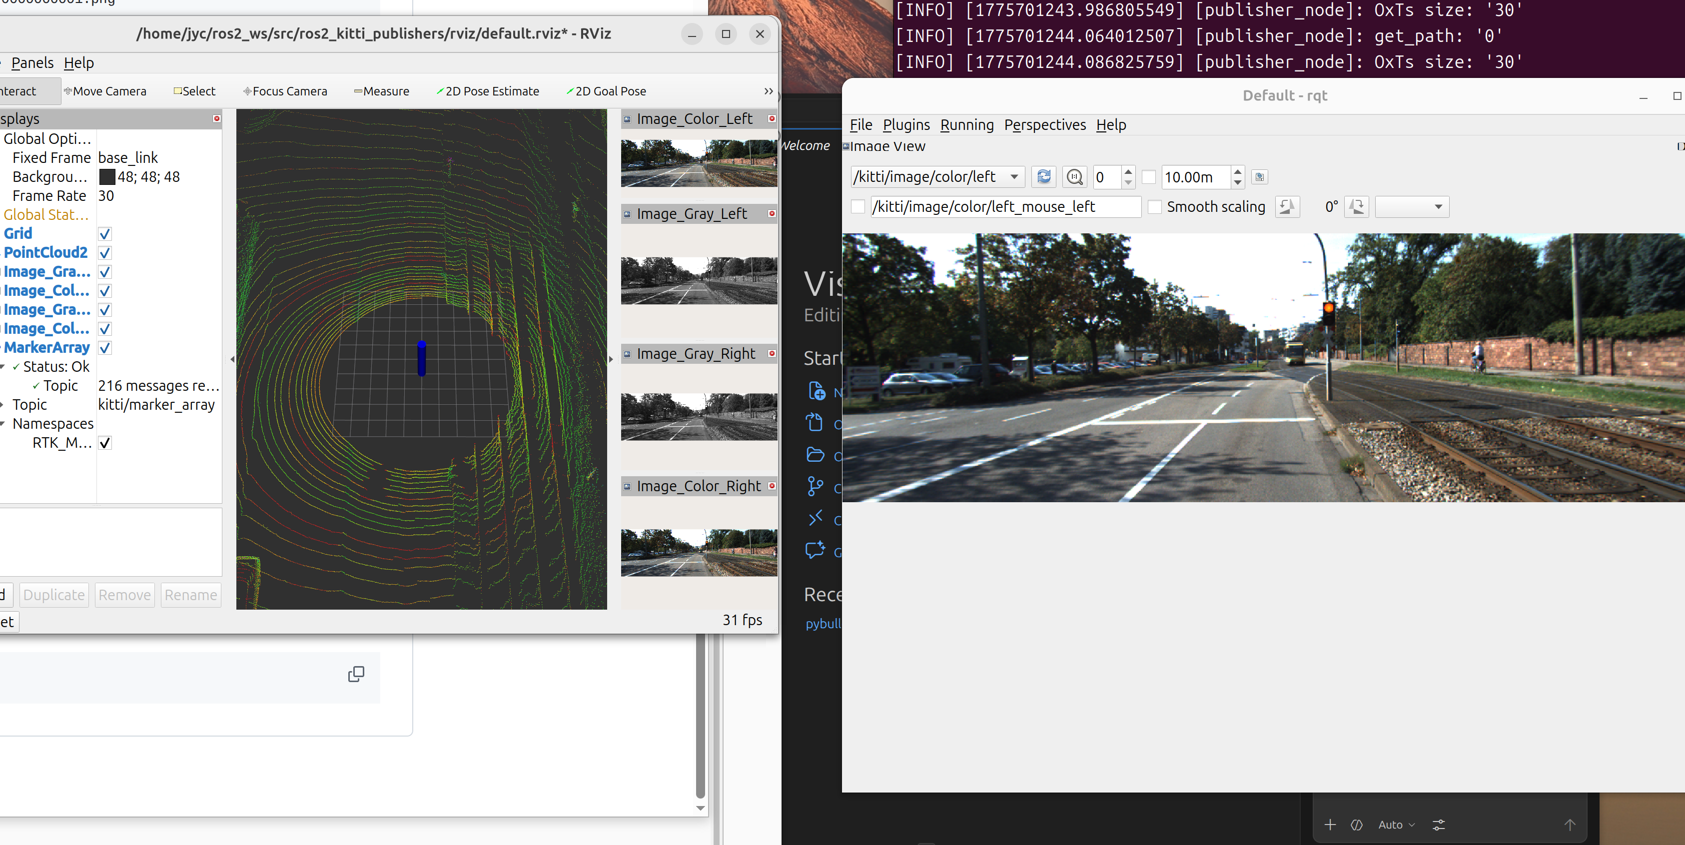Viewport: 1685px width, 845px height.
Task: Select the 2D Pose Estimate tool
Action: (x=488, y=91)
